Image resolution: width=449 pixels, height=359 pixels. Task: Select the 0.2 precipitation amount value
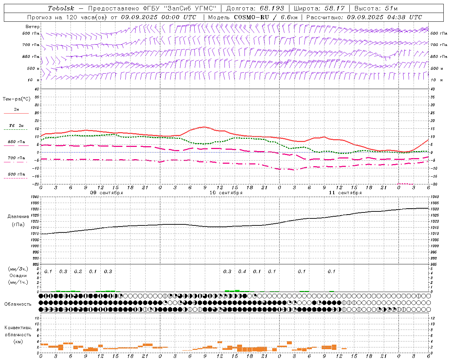(78, 271)
